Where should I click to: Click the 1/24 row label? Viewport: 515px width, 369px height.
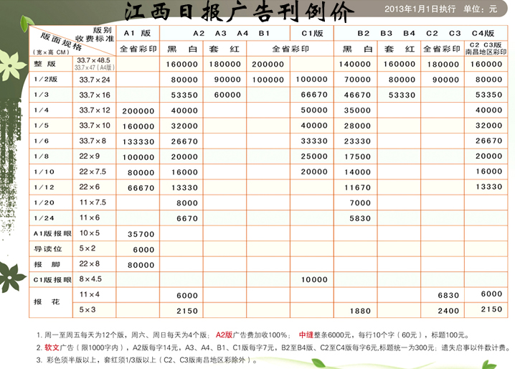pyautogui.click(x=44, y=218)
